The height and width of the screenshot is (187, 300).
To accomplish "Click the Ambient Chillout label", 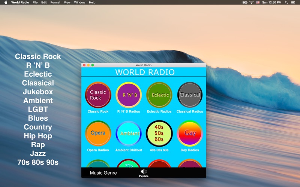I will [x=129, y=150].
